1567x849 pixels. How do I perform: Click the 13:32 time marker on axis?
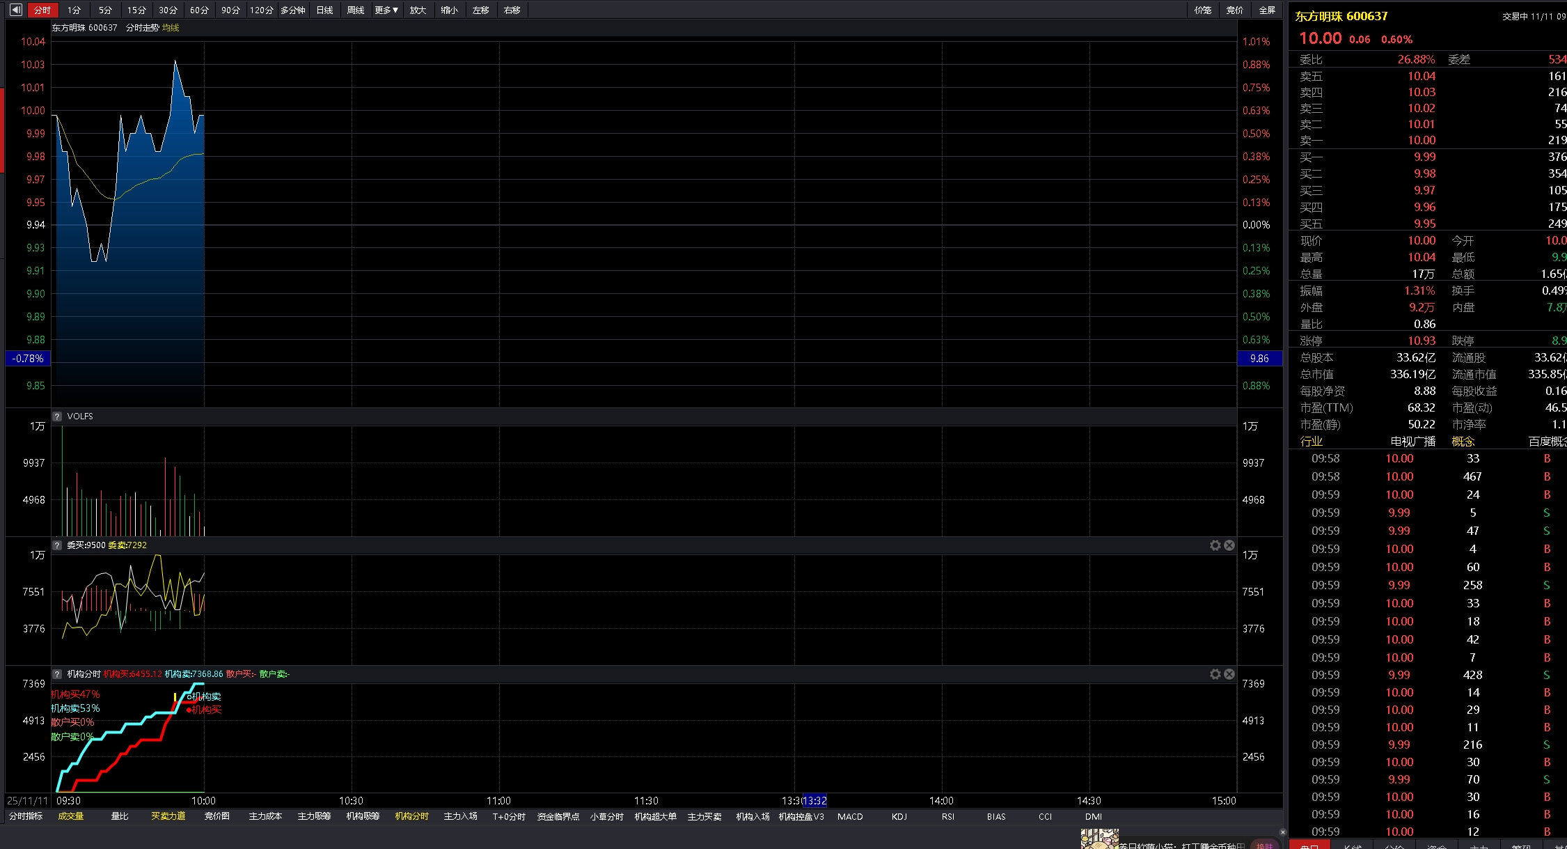point(815,801)
